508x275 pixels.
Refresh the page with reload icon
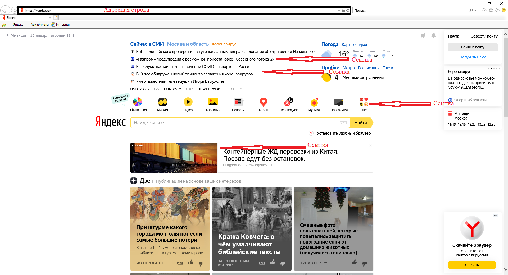point(348,11)
